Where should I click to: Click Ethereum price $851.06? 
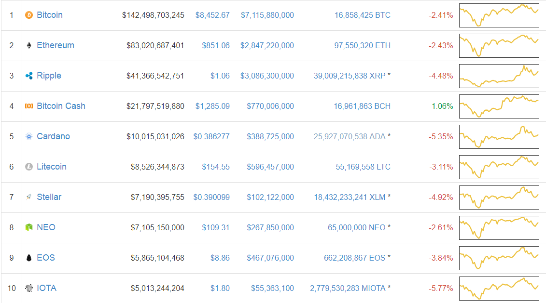[216, 45]
